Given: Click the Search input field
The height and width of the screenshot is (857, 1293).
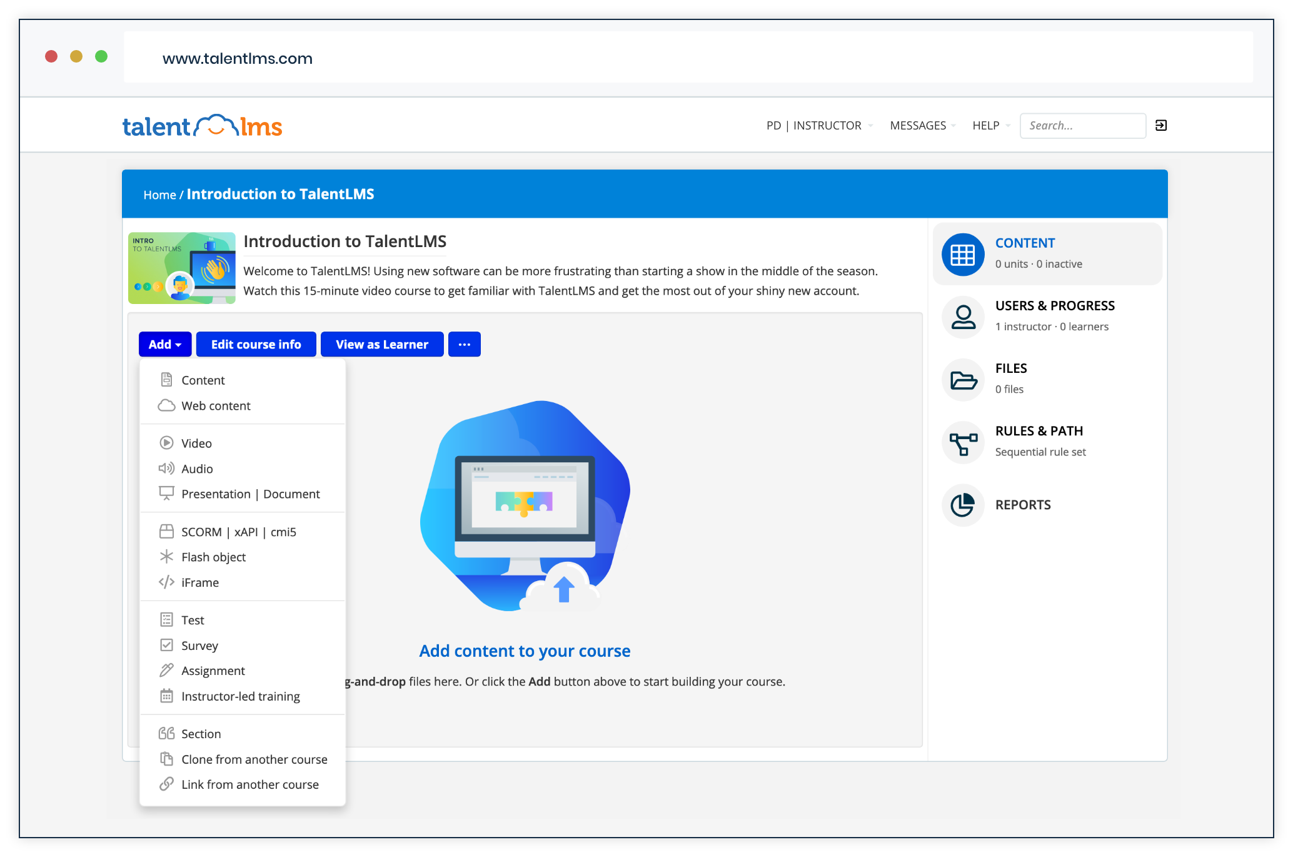Looking at the screenshot, I should click(1082, 126).
